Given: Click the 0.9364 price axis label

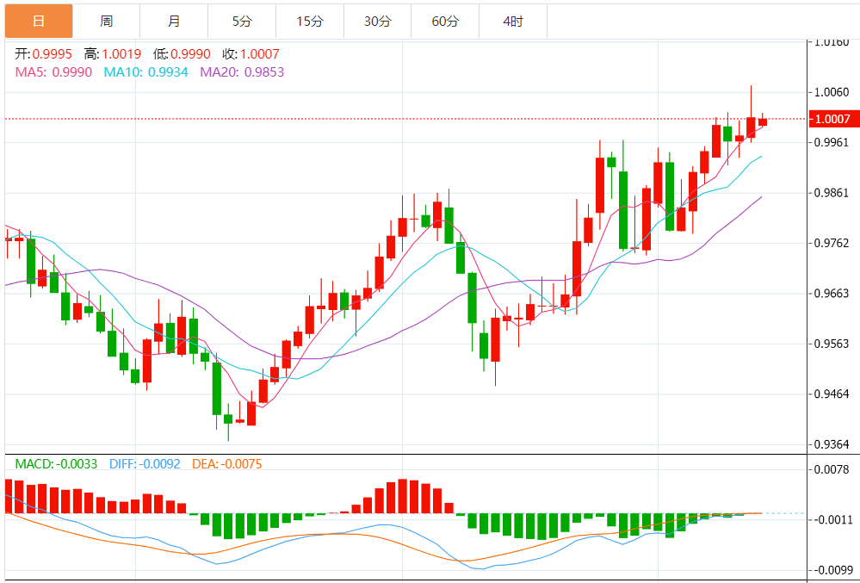Looking at the screenshot, I should [x=832, y=444].
